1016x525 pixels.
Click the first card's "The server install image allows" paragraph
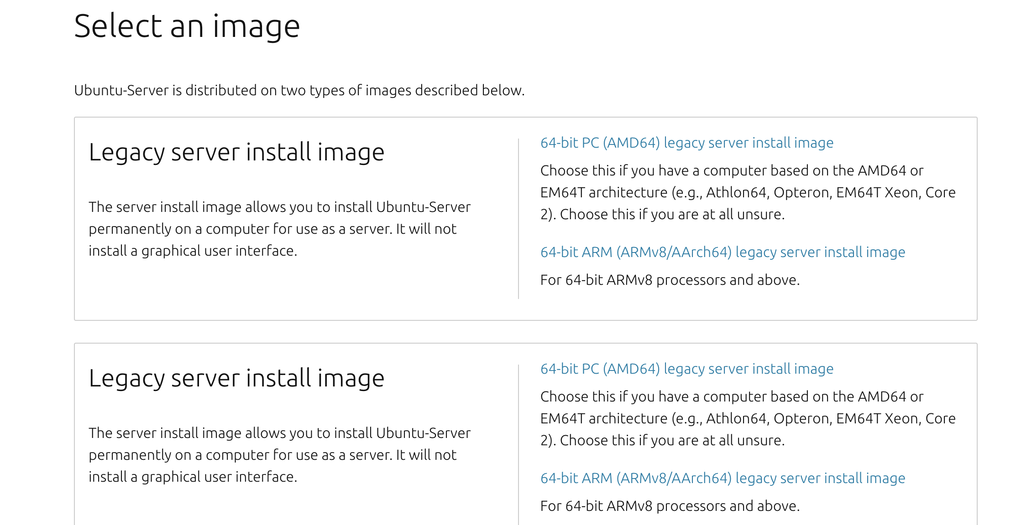[279, 229]
